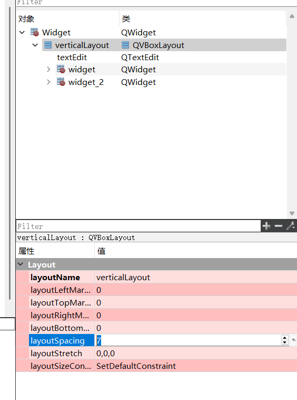Decrease layoutSpacing with the down arrow
The height and width of the screenshot is (400, 297).
(285, 342)
